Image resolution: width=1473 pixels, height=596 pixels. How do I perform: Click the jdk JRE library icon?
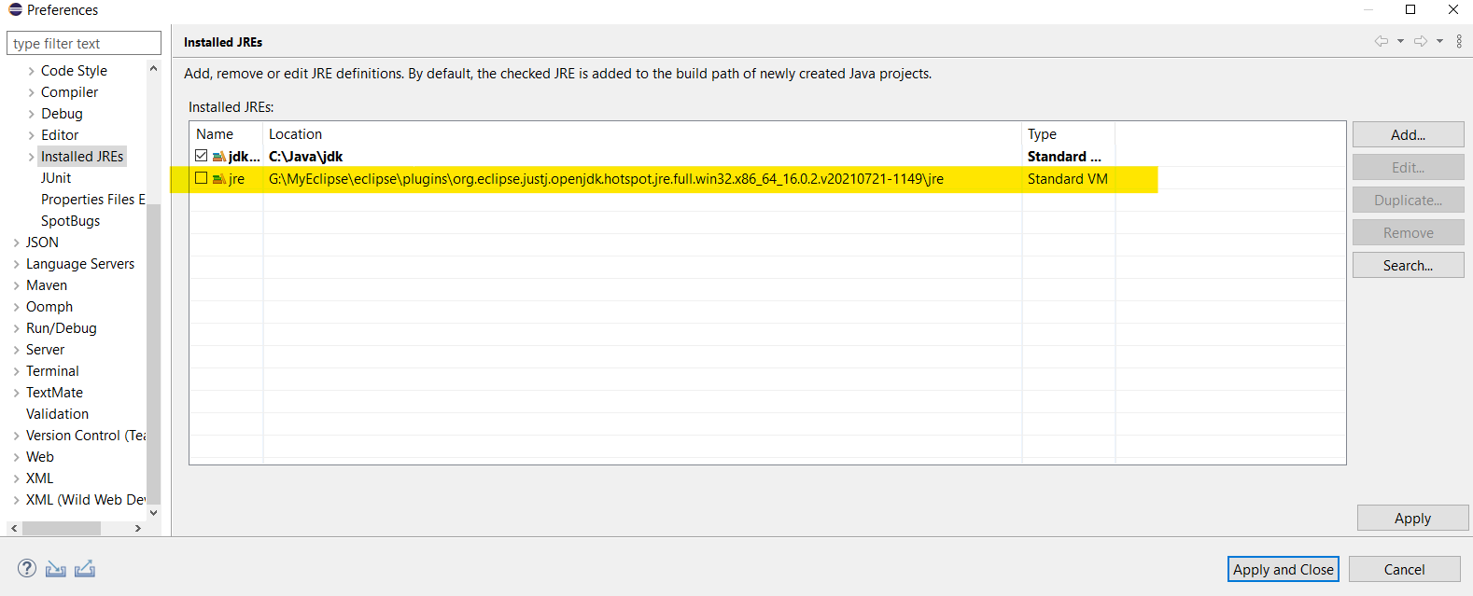(219, 157)
